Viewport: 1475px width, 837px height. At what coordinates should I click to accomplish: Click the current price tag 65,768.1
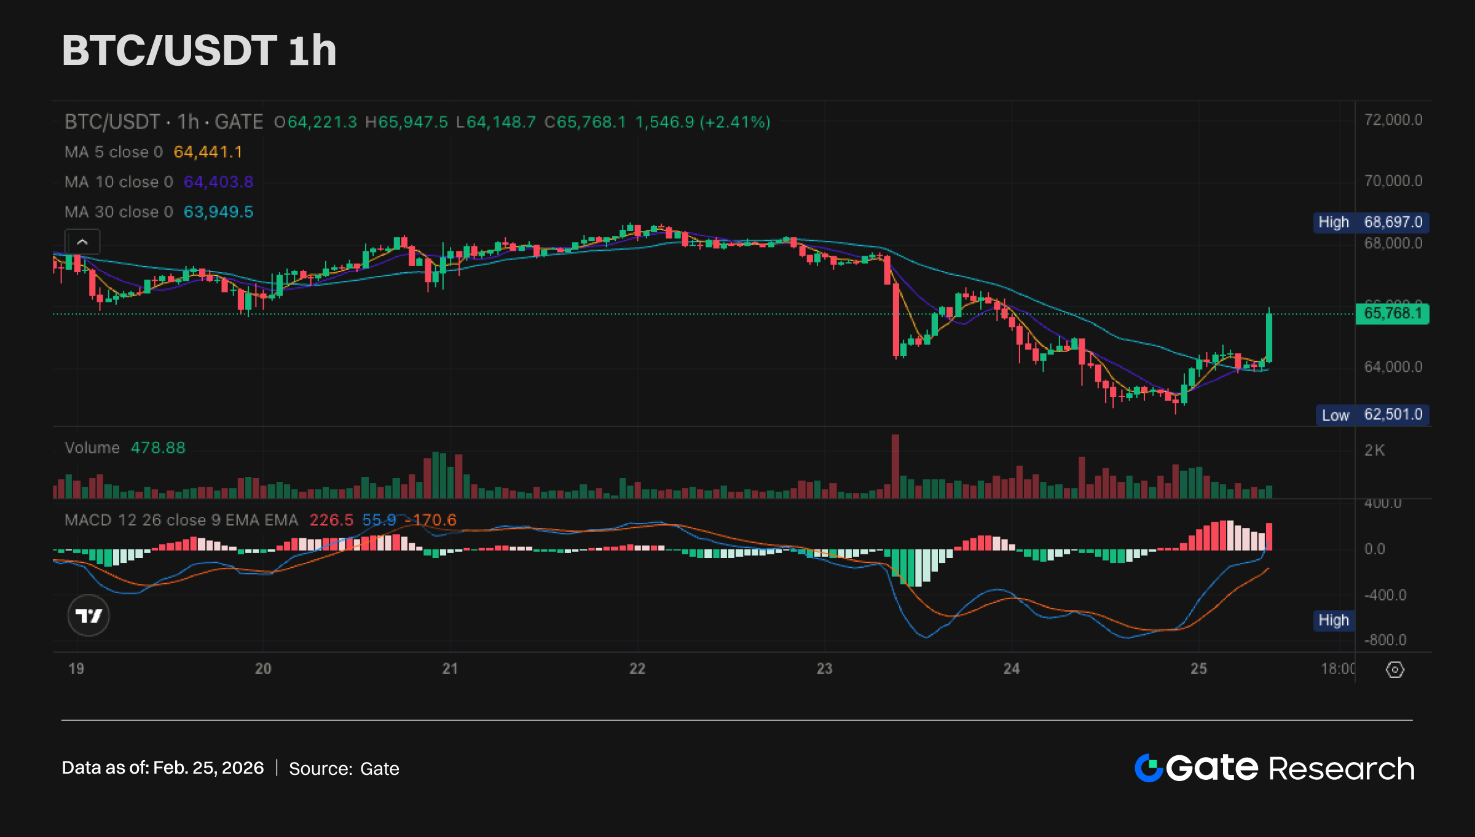(1392, 313)
